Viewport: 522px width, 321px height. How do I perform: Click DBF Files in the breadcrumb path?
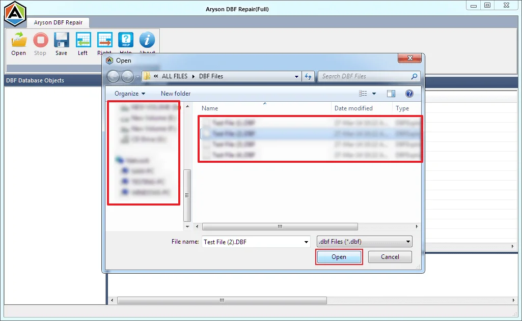tap(211, 76)
